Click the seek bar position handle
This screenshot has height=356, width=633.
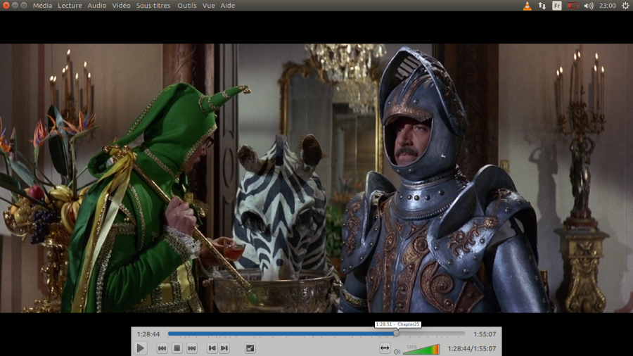(396, 333)
